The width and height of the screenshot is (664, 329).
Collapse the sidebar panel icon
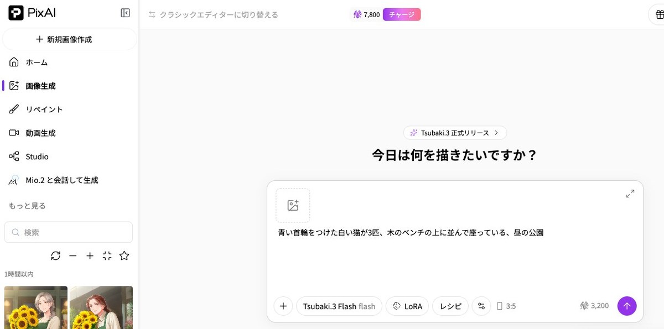(125, 13)
